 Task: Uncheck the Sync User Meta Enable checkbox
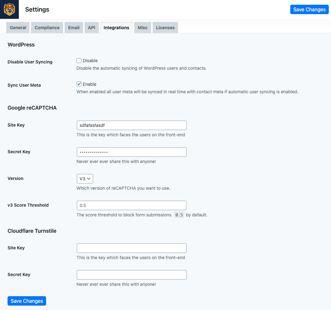pyautogui.click(x=79, y=84)
